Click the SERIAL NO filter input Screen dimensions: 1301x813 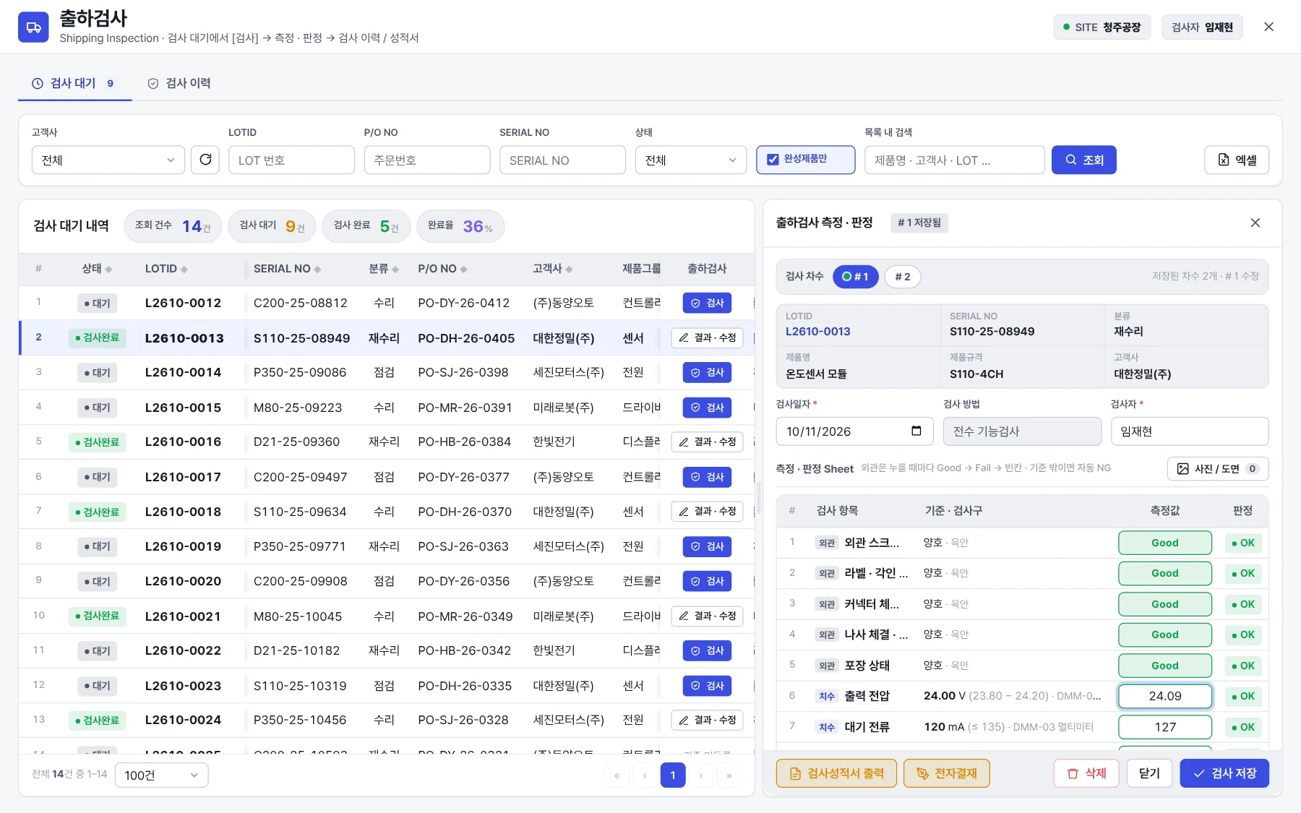(562, 160)
